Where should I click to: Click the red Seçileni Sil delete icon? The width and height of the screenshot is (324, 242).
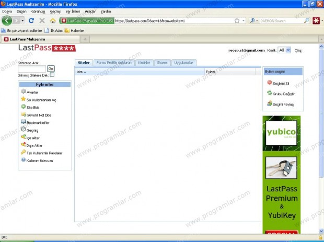click(x=270, y=83)
